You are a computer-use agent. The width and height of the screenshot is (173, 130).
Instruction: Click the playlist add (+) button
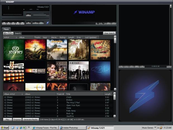121,66
